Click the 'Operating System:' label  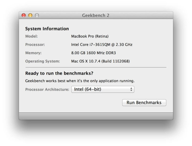point(42,61)
